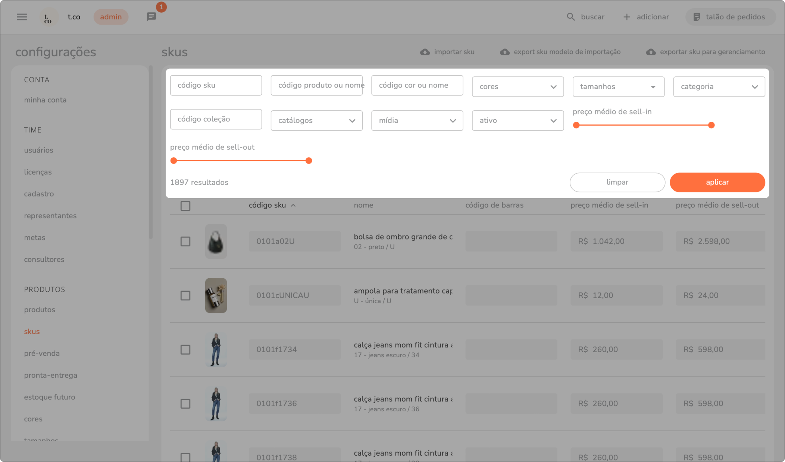Screen dimensions: 785x462
Task: Click the right handle of sell-in price slider
Action: click(711, 125)
